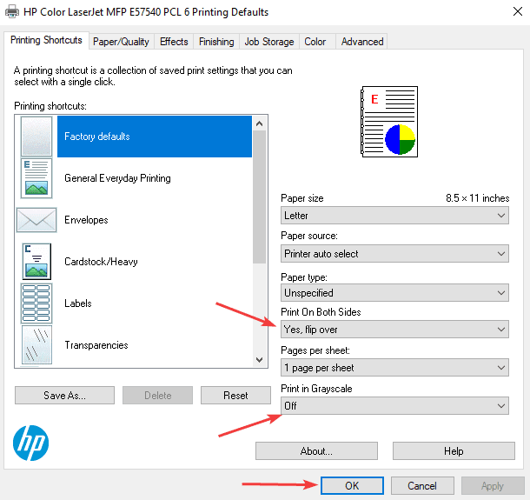Click the HP logo
530x500 pixels.
pyautogui.click(x=31, y=443)
